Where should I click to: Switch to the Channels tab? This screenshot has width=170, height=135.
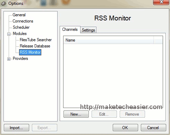(70, 29)
